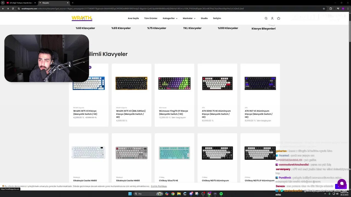Open Chrome from the taskbar
351x197 pixels.
point(173,194)
